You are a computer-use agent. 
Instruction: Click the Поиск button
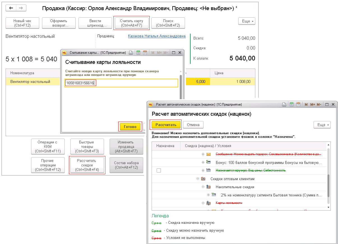tap(168, 23)
